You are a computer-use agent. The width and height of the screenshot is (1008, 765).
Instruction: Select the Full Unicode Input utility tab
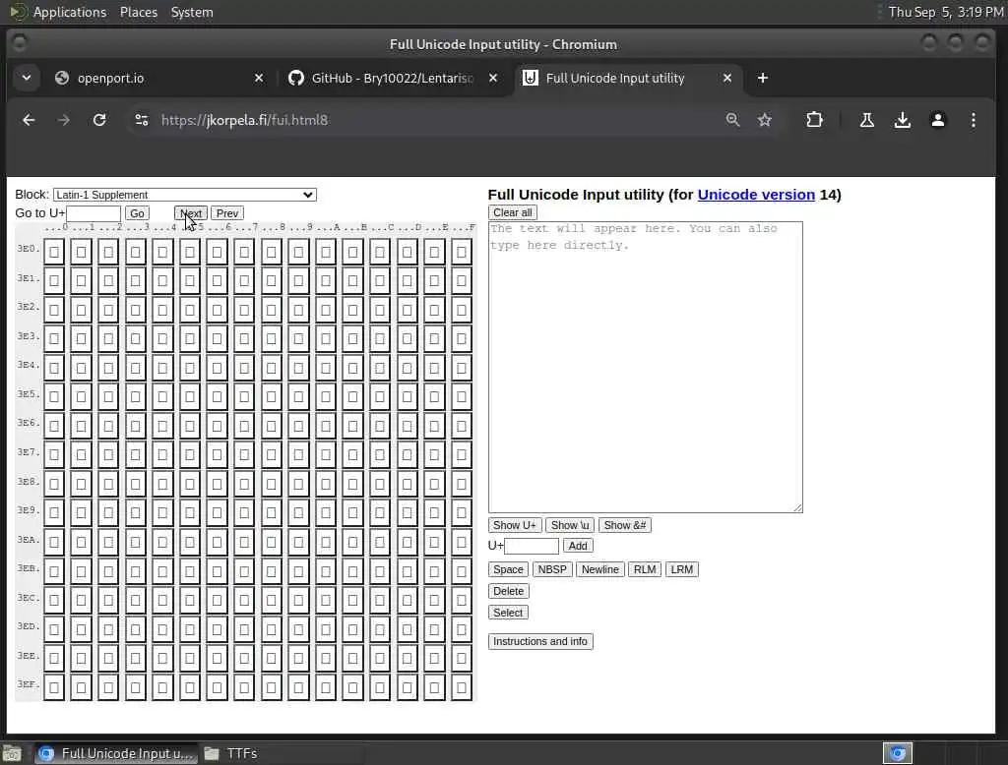point(627,78)
